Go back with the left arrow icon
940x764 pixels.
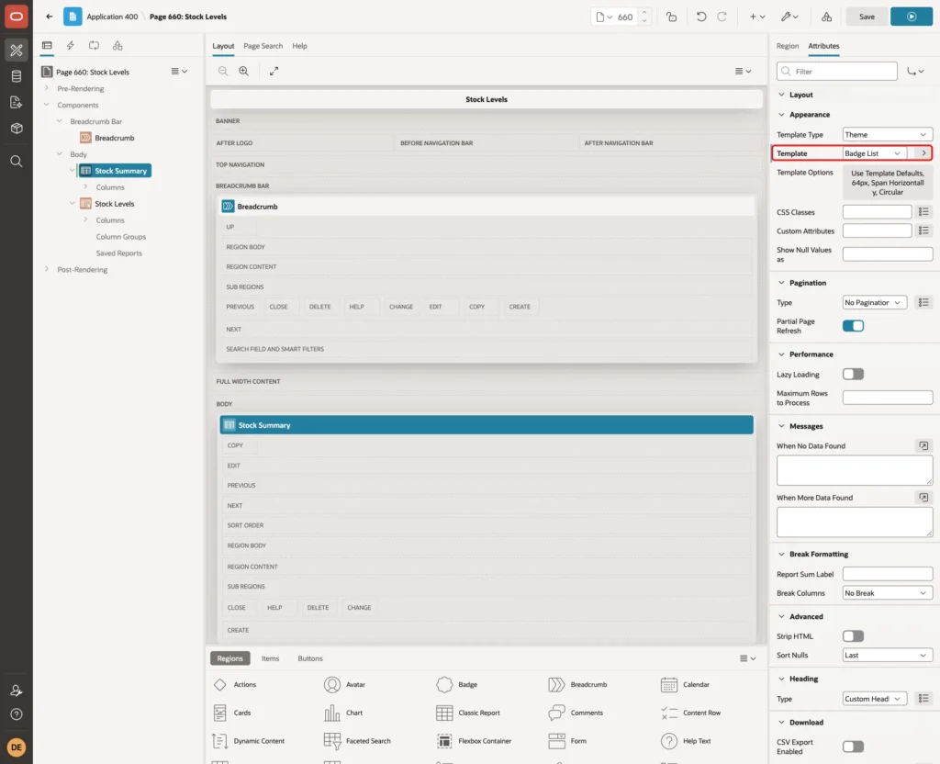click(x=50, y=17)
